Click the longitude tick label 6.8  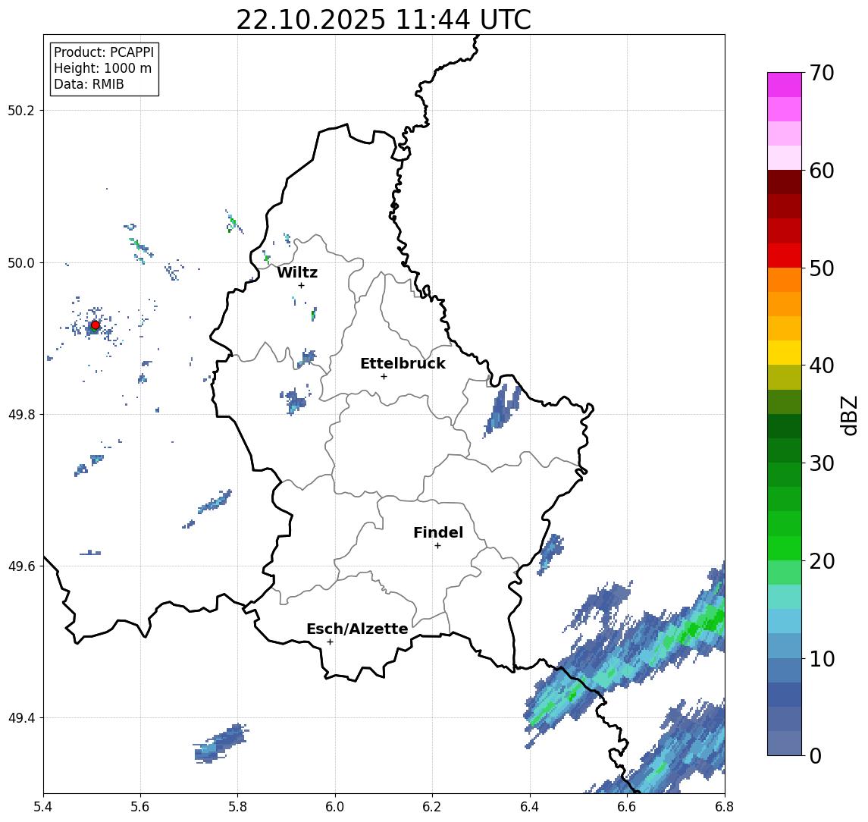[x=725, y=807]
